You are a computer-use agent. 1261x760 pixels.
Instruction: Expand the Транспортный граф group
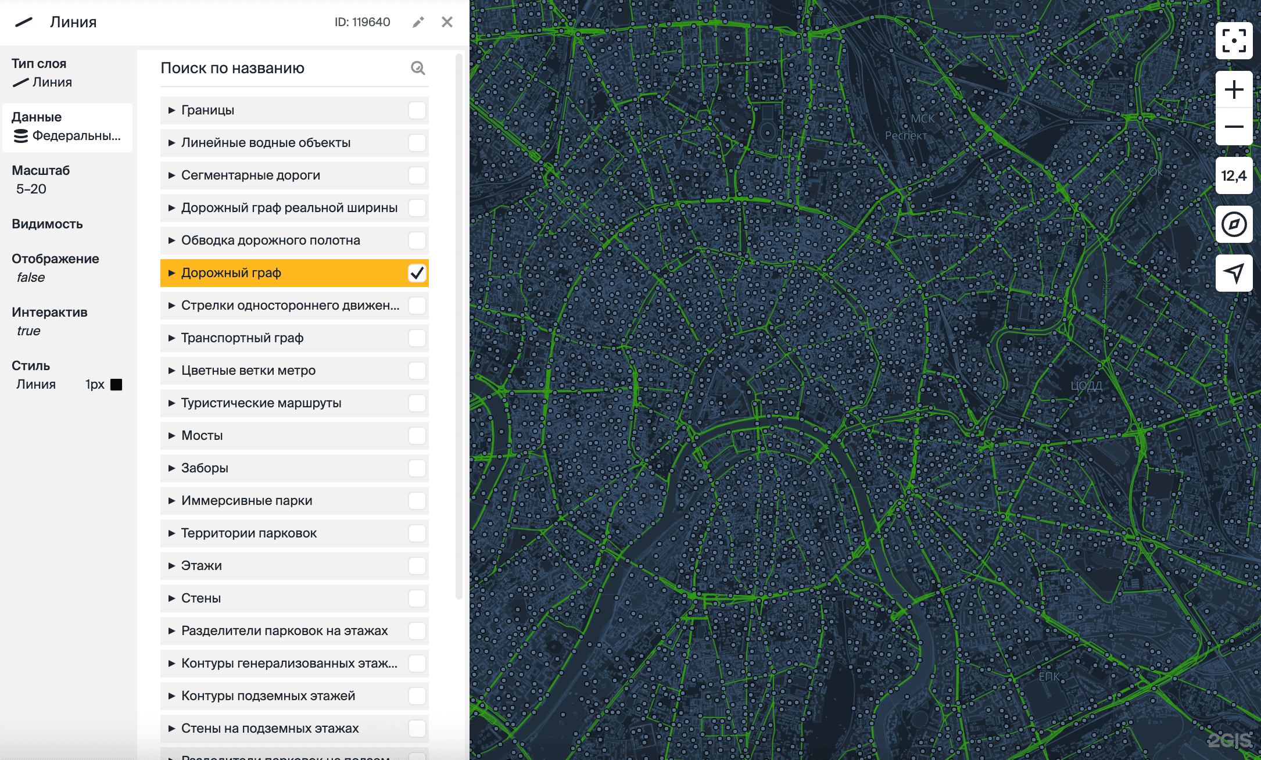[171, 338]
